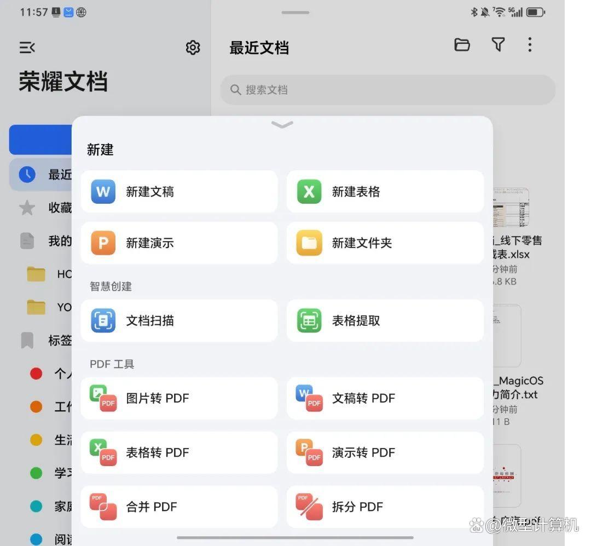Click the 演示转 PDF icon
The image size is (591, 546).
[309, 452]
